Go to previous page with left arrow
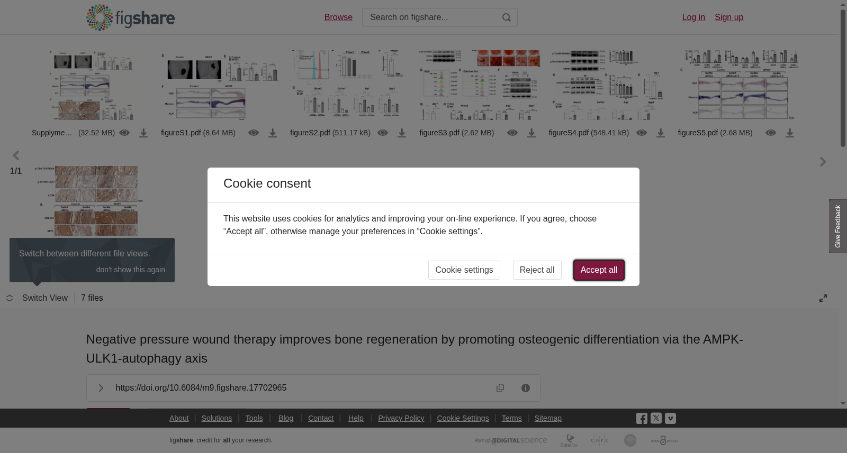847x453 pixels. pyautogui.click(x=16, y=155)
